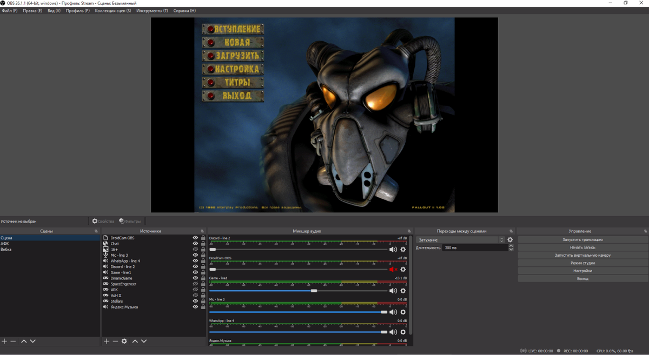Hide the Mic - line 3 source
Viewport: 649px width, 355px height.
click(195, 255)
